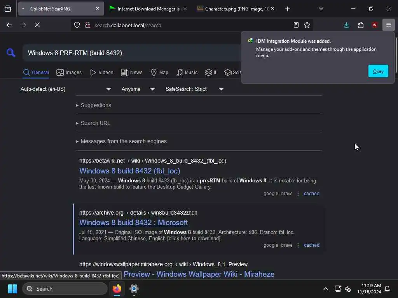Click the address bar URL
Image resolution: width=398 pixels, height=298 pixels.
tap(127, 25)
